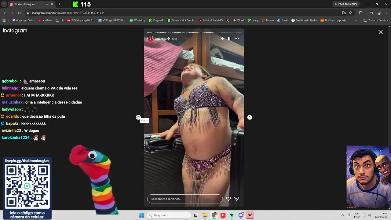Mute the story audio
Screen dimensions: 391x220
point(223,38)
